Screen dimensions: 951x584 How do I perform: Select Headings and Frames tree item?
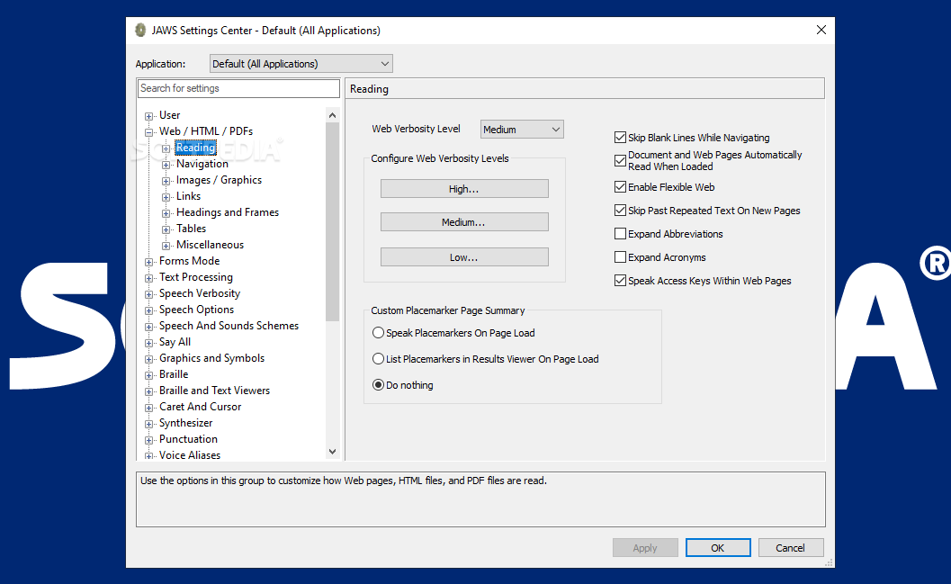click(228, 212)
